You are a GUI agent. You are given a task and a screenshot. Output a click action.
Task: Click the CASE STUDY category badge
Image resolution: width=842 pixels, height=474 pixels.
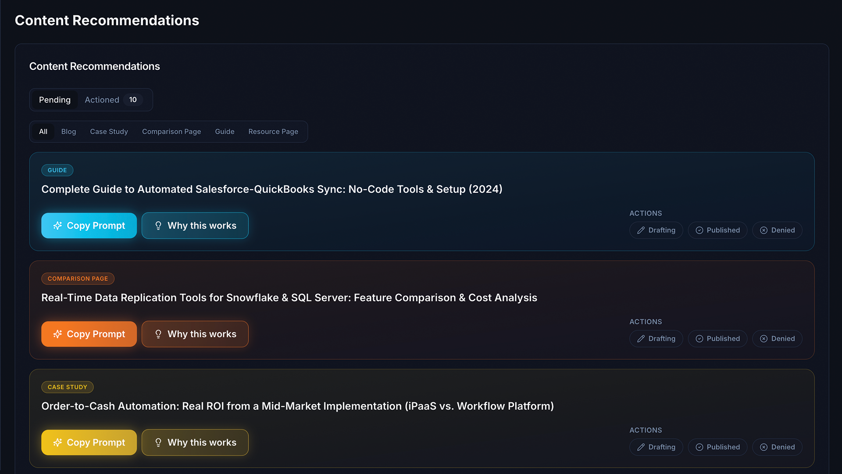click(67, 387)
